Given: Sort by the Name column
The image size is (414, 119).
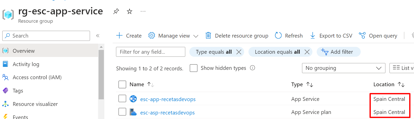Looking at the screenshot, I should coord(142,84).
